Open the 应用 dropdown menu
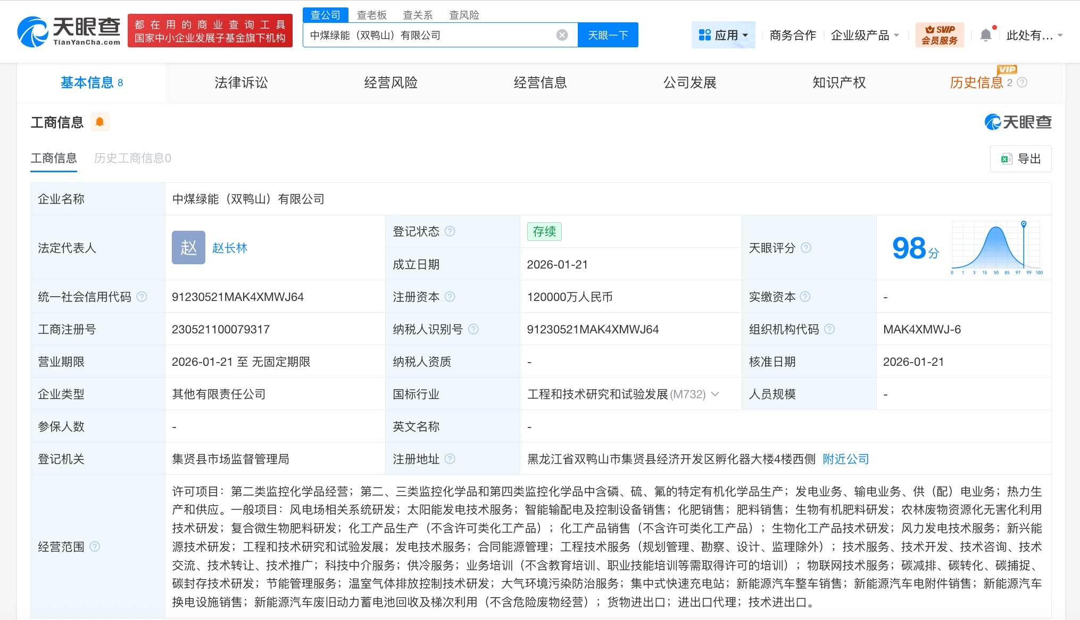Image resolution: width=1080 pixels, height=620 pixels. (x=724, y=35)
